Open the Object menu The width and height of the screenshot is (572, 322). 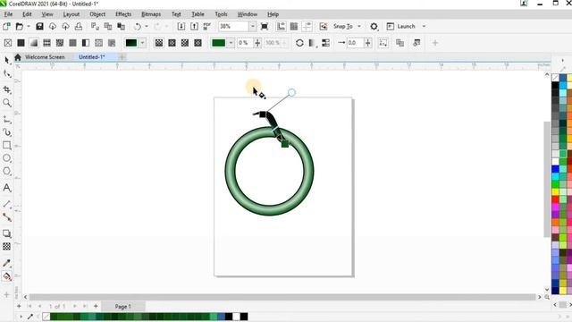(x=97, y=14)
